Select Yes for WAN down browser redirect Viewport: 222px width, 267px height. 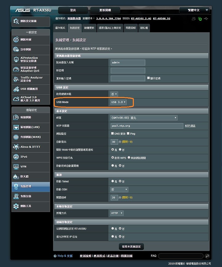(x=113, y=149)
